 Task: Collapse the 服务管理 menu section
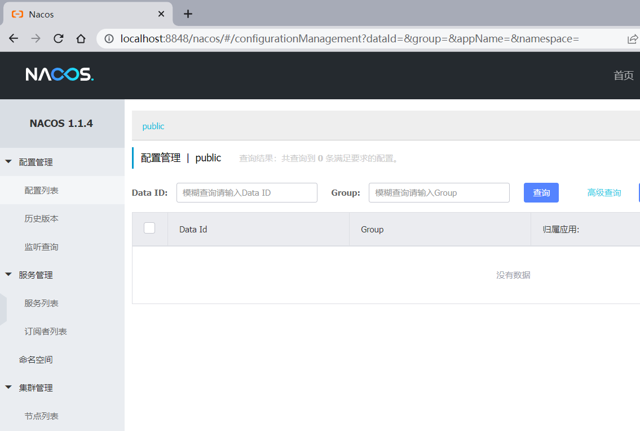[x=8, y=275]
